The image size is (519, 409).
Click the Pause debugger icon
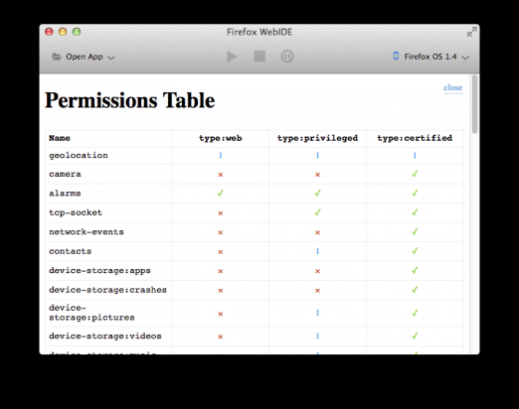tap(287, 57)
